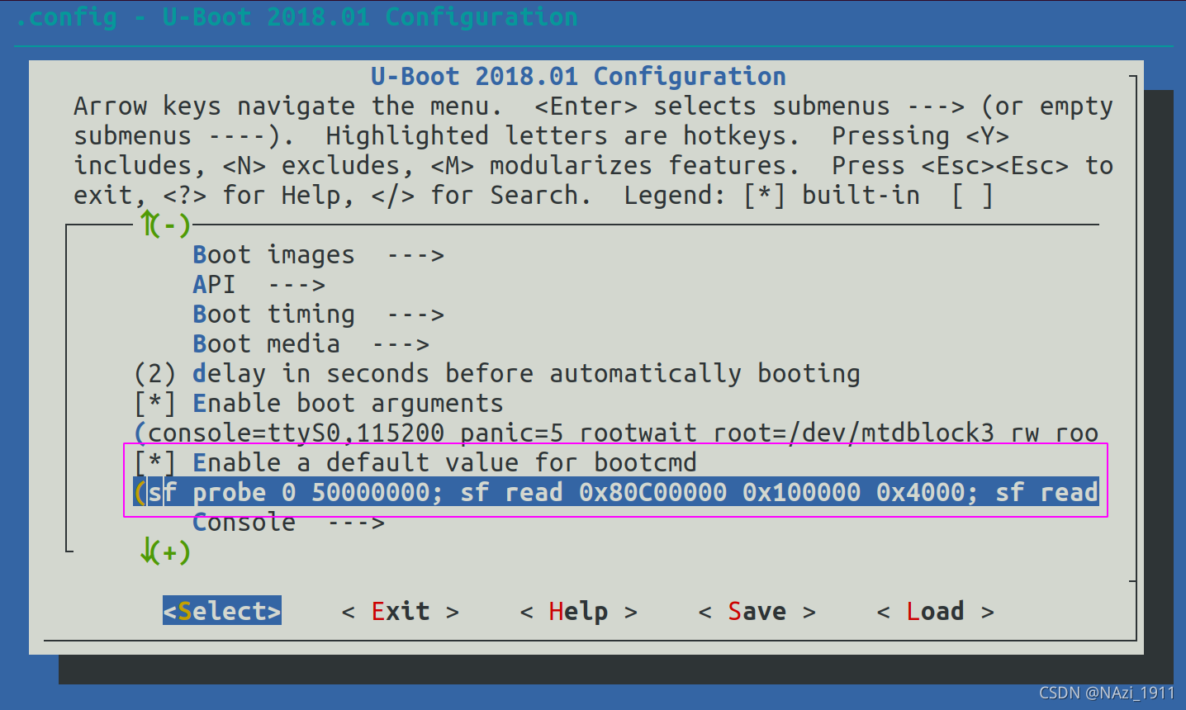Click the arrow after Boot timing
The height and width of the screenshot is (710, 1186).
point(415,315)
